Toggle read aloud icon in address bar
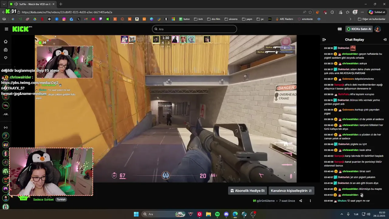This screenshot has height=219, width=389. [x=305, y=12]
